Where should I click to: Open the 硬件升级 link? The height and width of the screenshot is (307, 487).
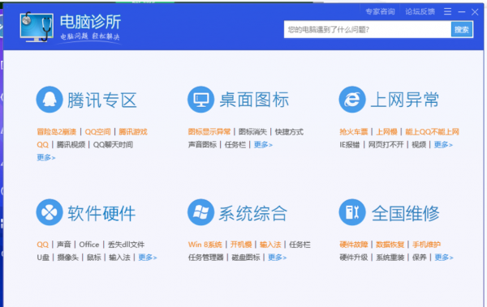[x=354, y=258]
